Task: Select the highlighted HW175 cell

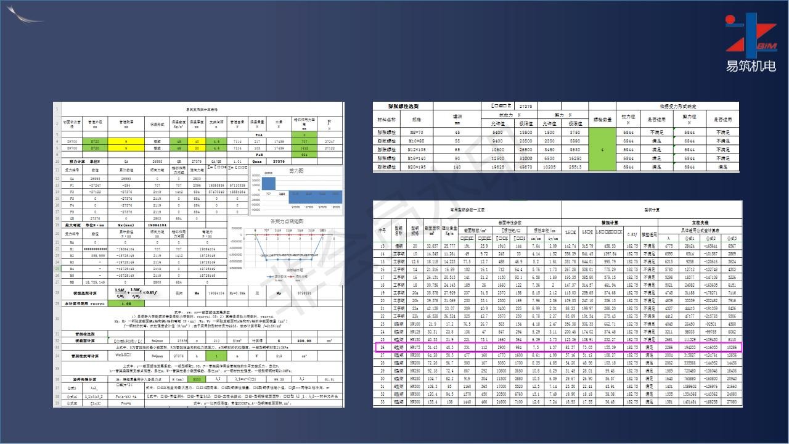Action: coord(415,347)
